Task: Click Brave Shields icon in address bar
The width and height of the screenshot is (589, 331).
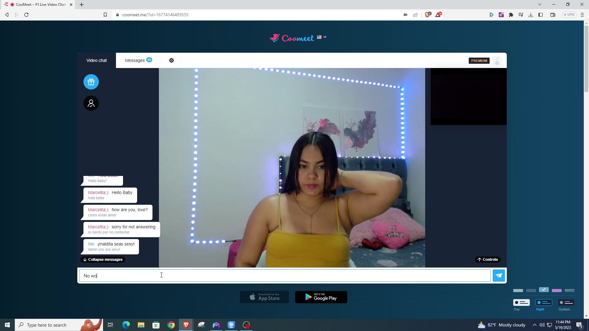Action: tap(428, 15)
